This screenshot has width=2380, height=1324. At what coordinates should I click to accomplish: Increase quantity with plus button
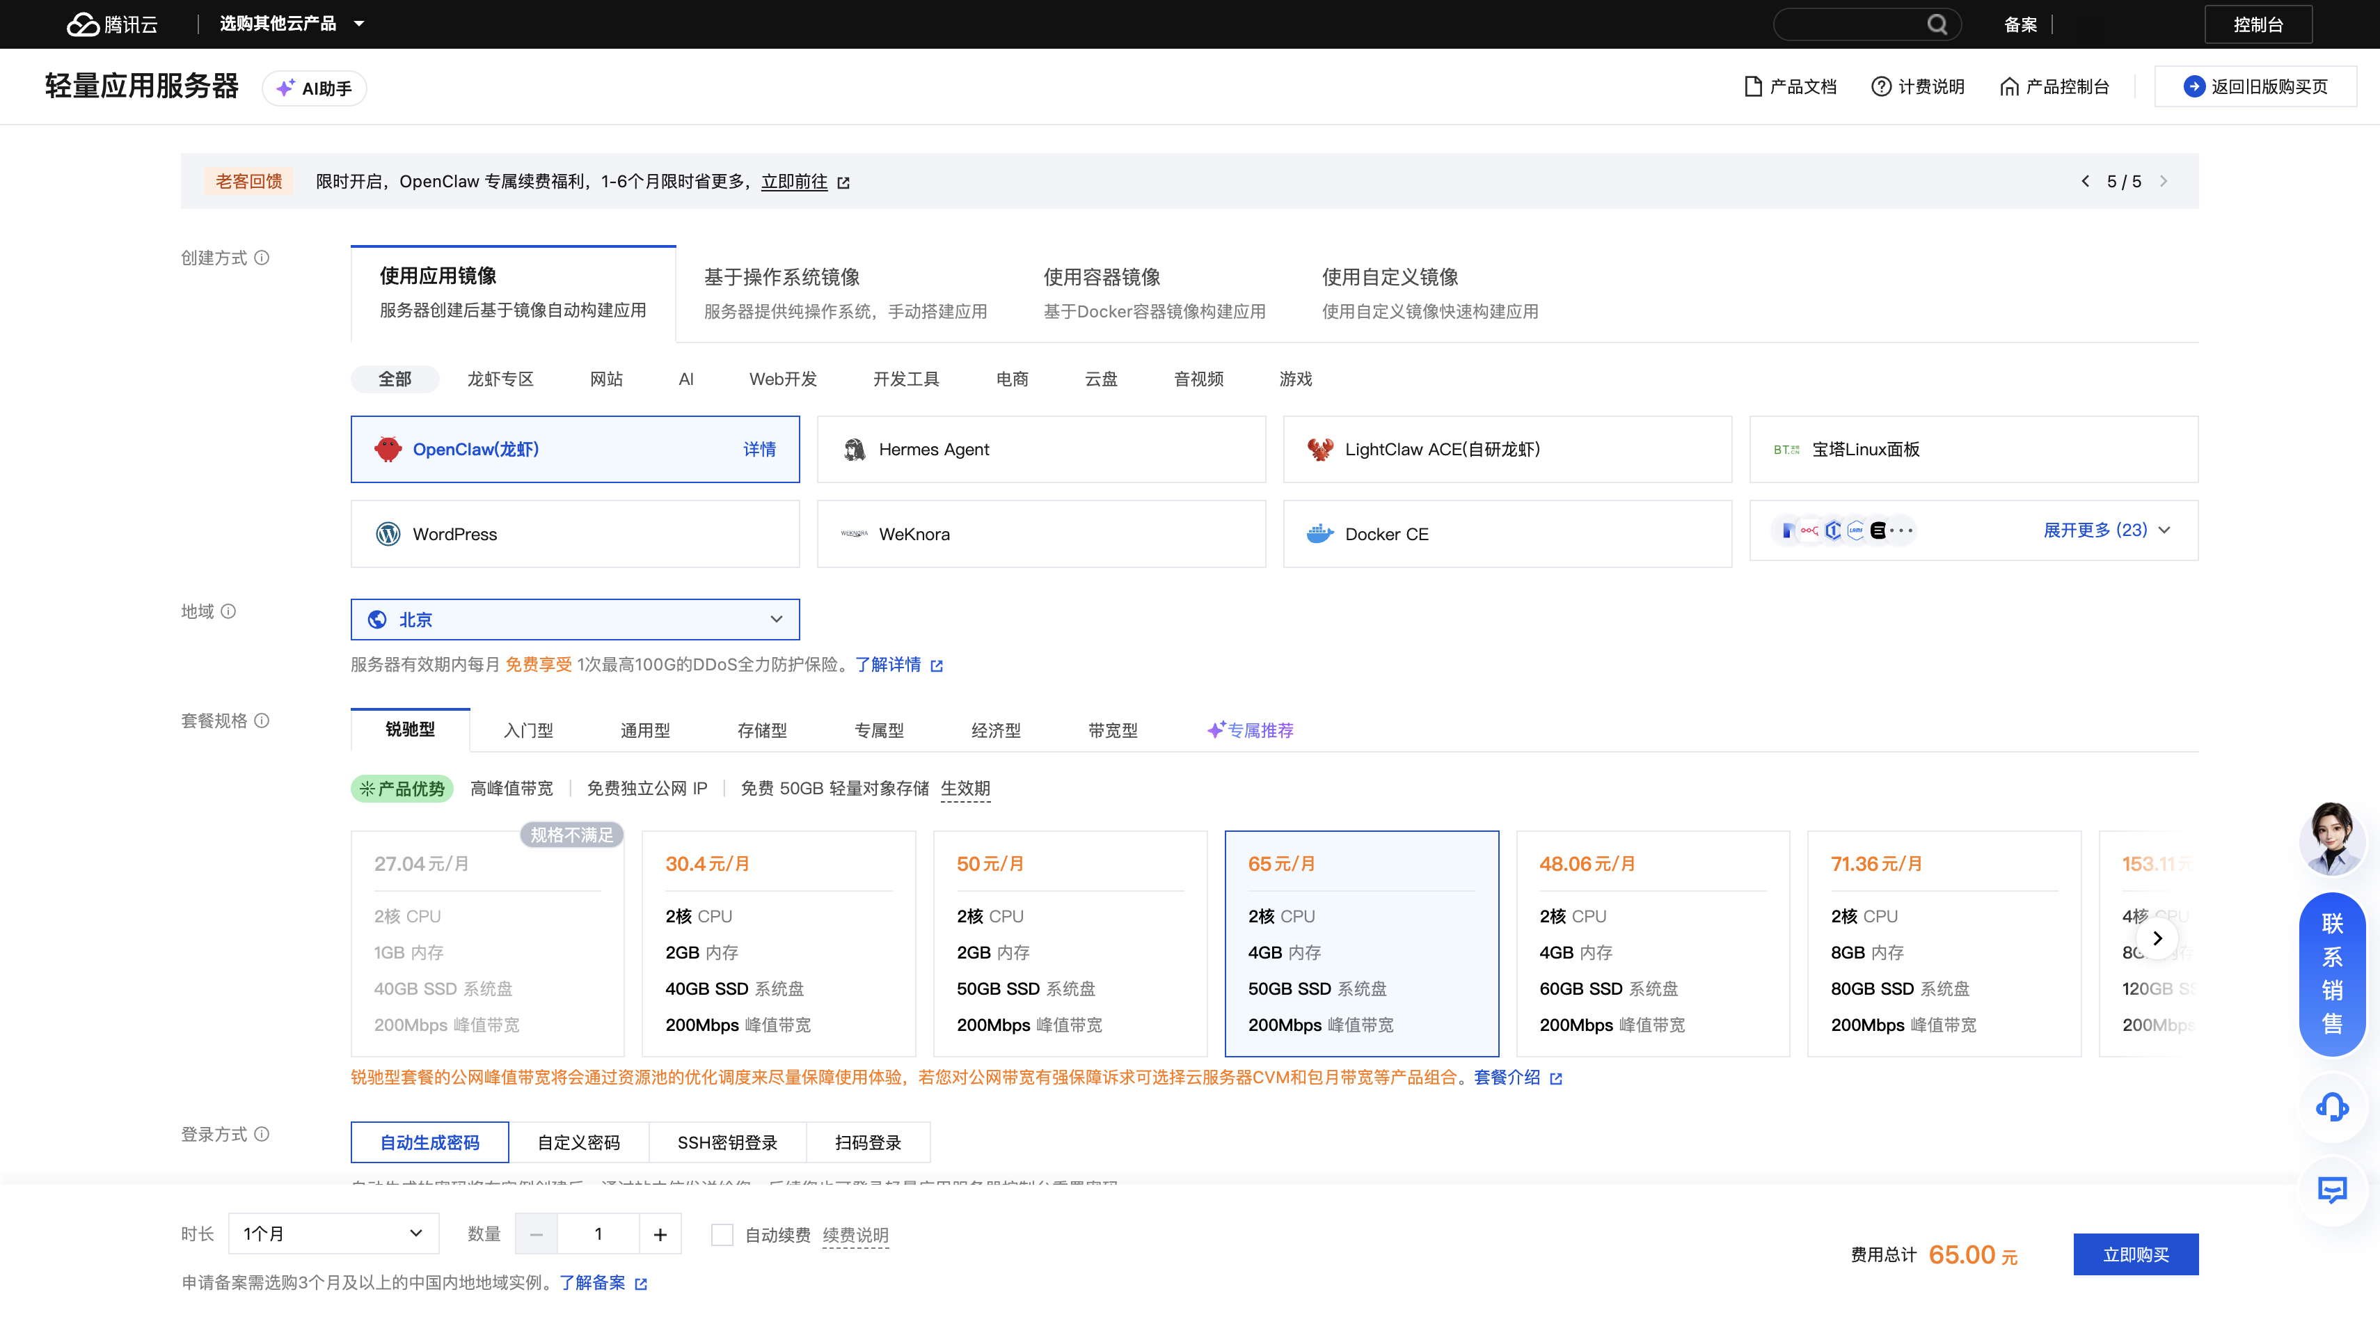point(660,1234)
